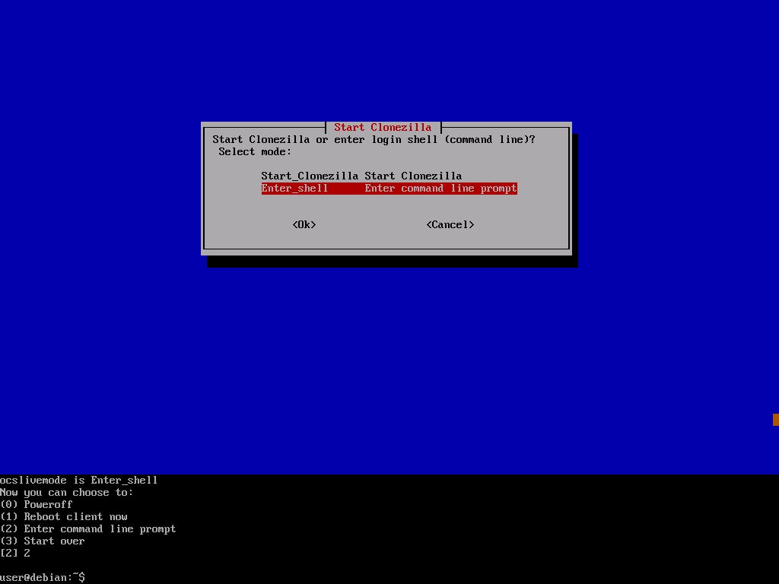
Task: Click the orange block at right screen edge
Action: pos(775,420)
